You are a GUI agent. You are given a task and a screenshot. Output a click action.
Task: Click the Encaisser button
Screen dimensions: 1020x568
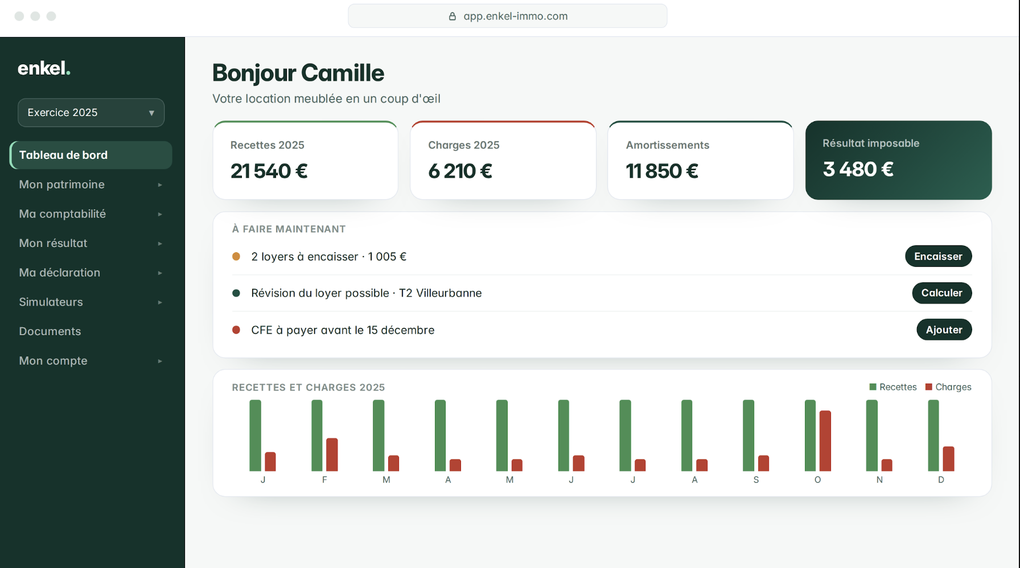tap(938, 256)
